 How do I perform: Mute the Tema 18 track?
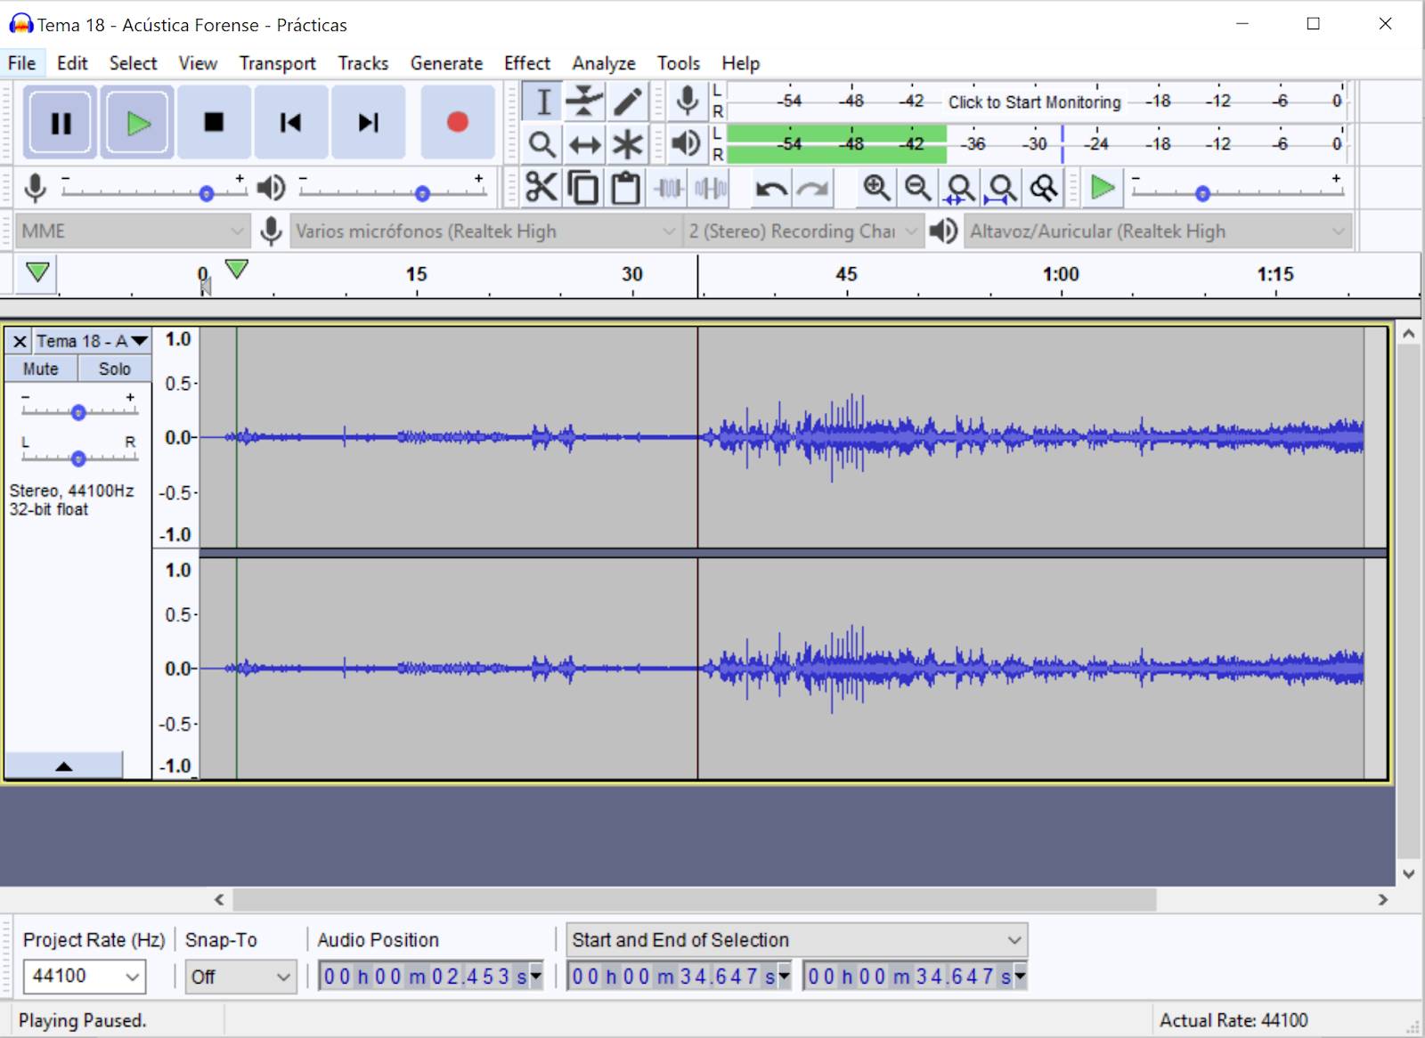tap(41, 369)
